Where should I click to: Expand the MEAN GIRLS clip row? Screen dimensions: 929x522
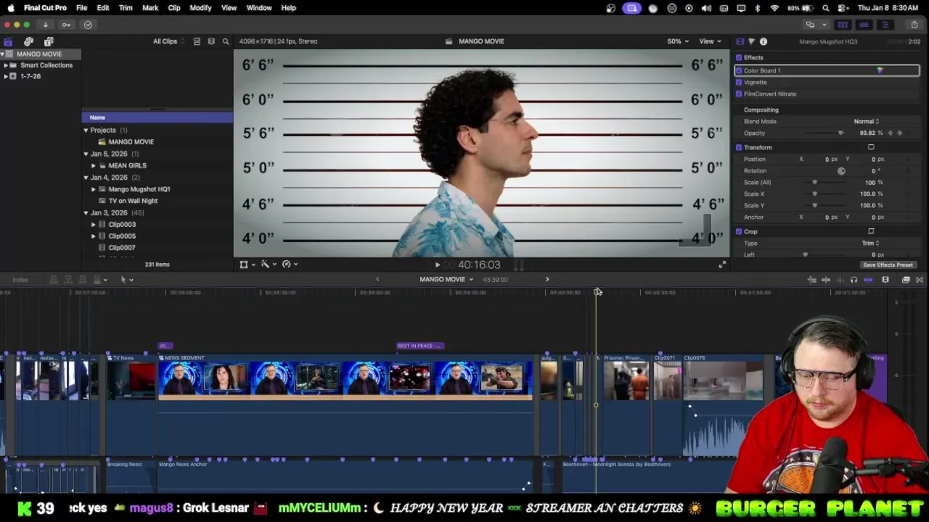(x=93, y=165)
